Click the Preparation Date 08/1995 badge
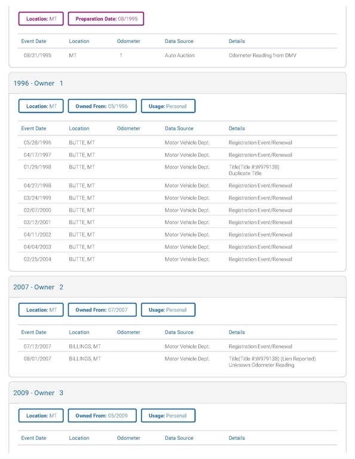This screenshot has width=355, height=459. 106,19
